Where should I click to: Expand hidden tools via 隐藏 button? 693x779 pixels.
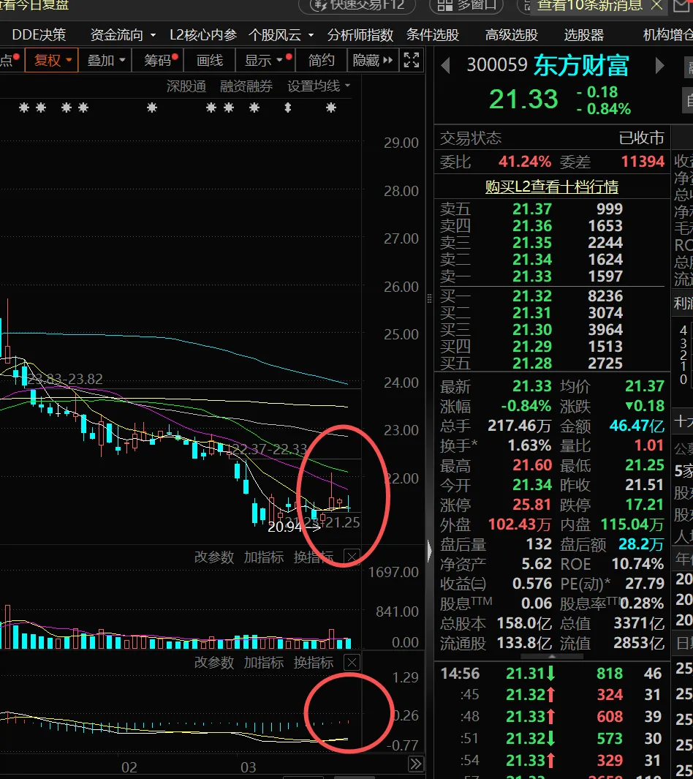373,61
